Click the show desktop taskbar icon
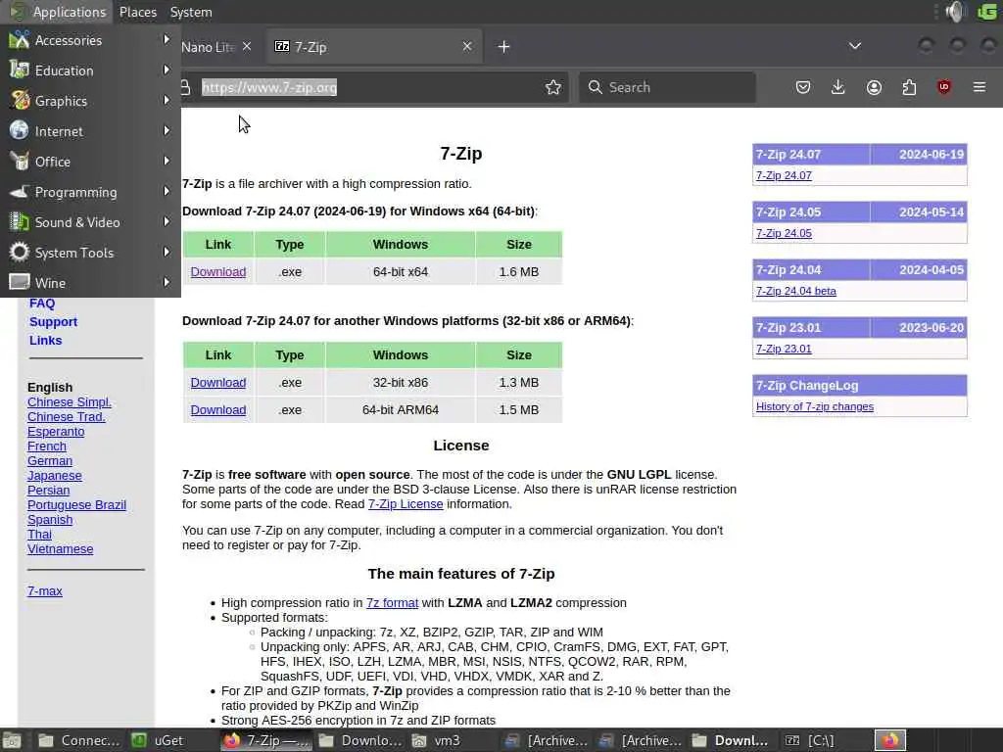The width and height of the screenshot is (1003, 752). pos(12,740)
